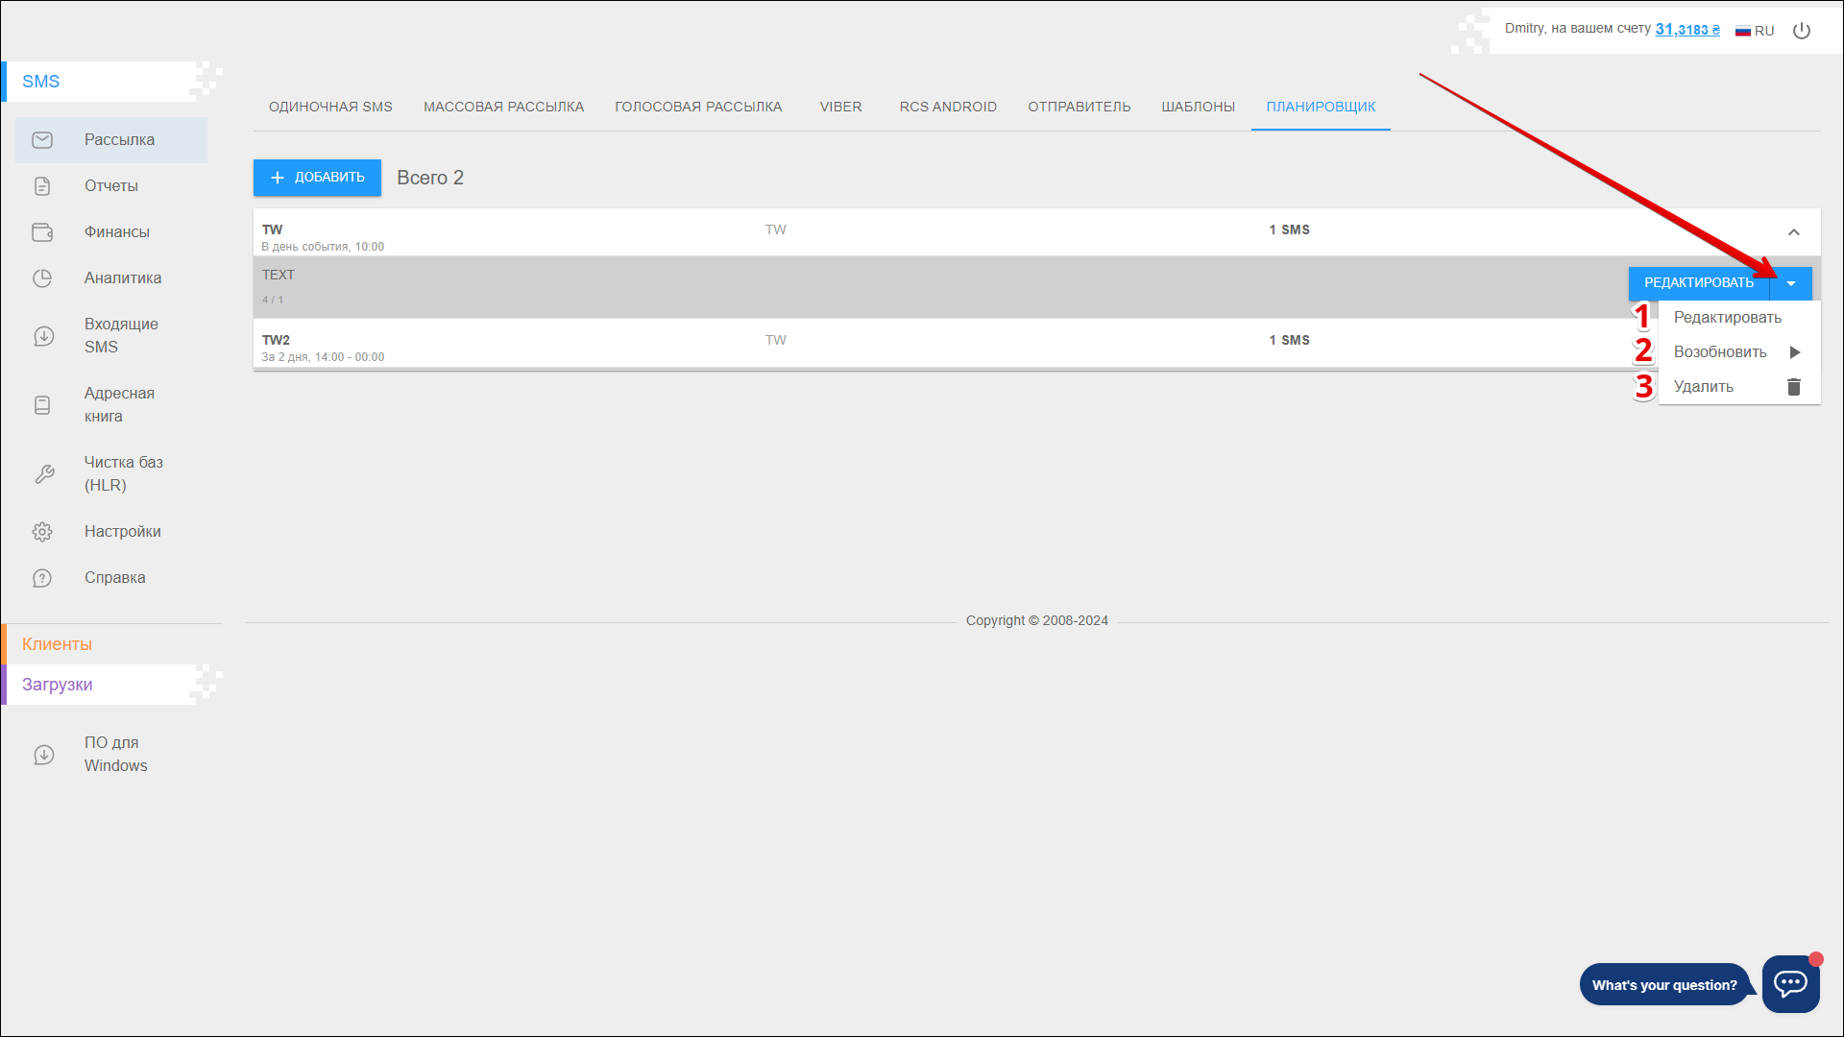Expand the Клиенты sidebar section
Viewport: 1844px width, 1037px height.
(x=58, y=644)
